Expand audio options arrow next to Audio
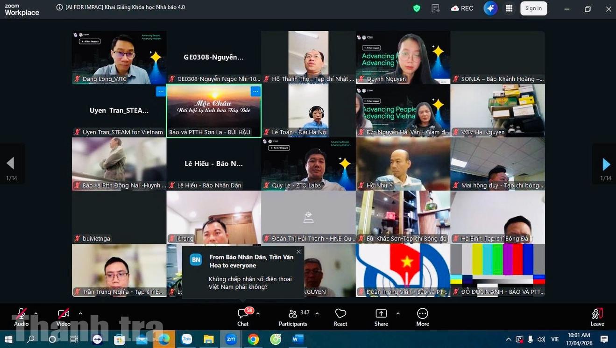616x348 pixels. point(36,313)
